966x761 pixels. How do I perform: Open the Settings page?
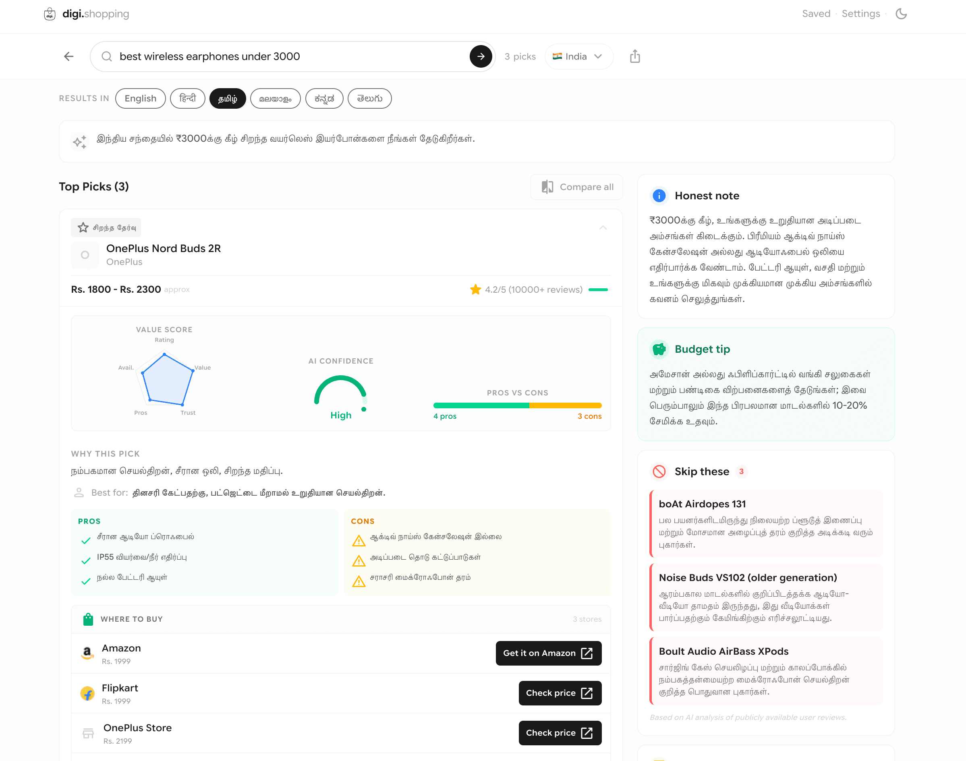click(x=860, y=14)
